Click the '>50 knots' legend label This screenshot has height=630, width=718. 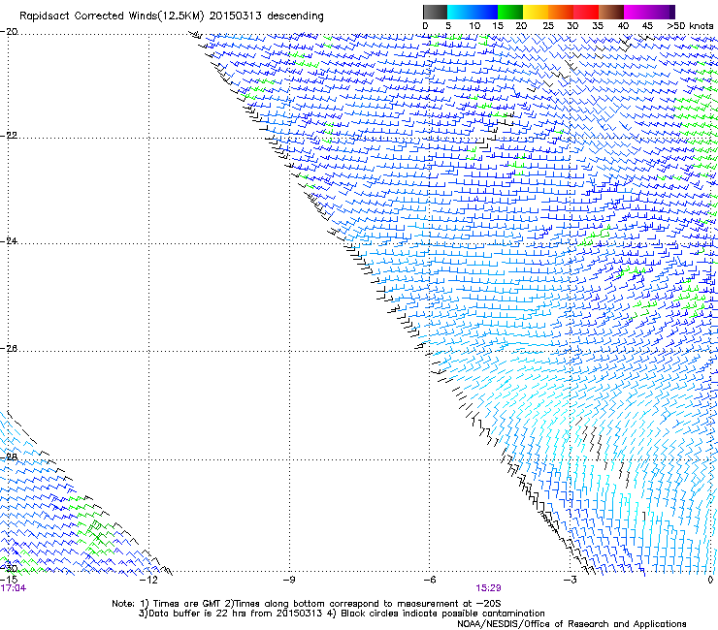click(x=690, y=26)
